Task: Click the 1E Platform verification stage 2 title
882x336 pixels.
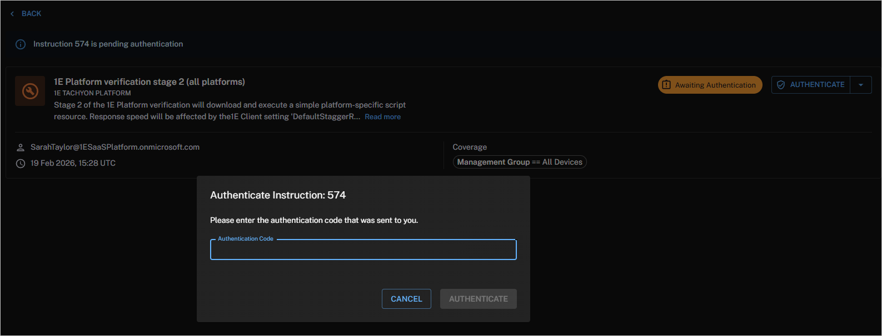Action: (149, 82)
